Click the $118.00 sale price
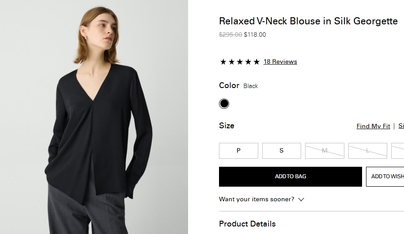Viewport: 404px width, 234px height. (x=255, y=35)
